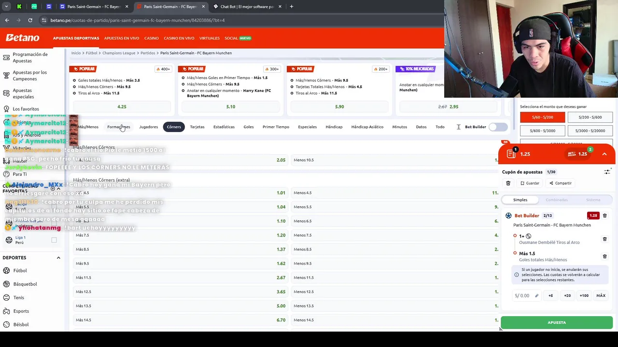Viewport: 618px width, 347px height.
Task: Pick Más 14.5 corners at 6.70
Action: click(x=181, y=320)
